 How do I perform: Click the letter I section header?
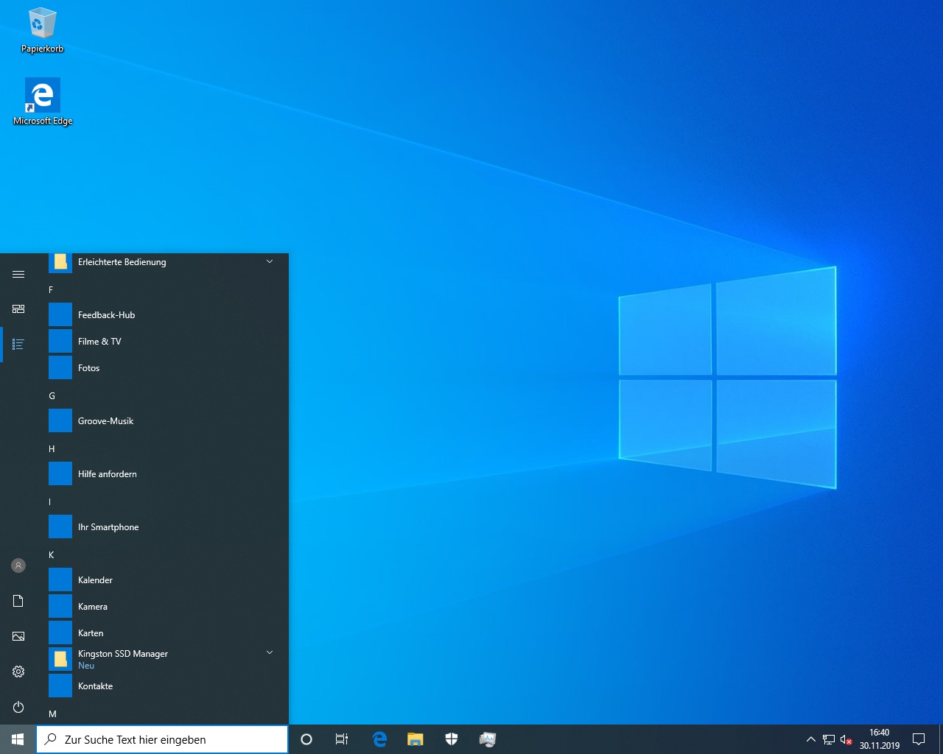coord(50,502)
